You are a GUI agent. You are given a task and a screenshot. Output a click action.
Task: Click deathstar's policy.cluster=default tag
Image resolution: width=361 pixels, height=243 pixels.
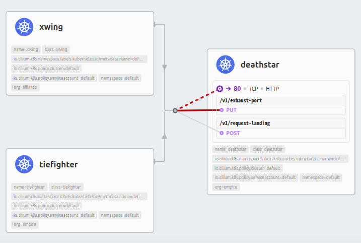coord(248,168)
